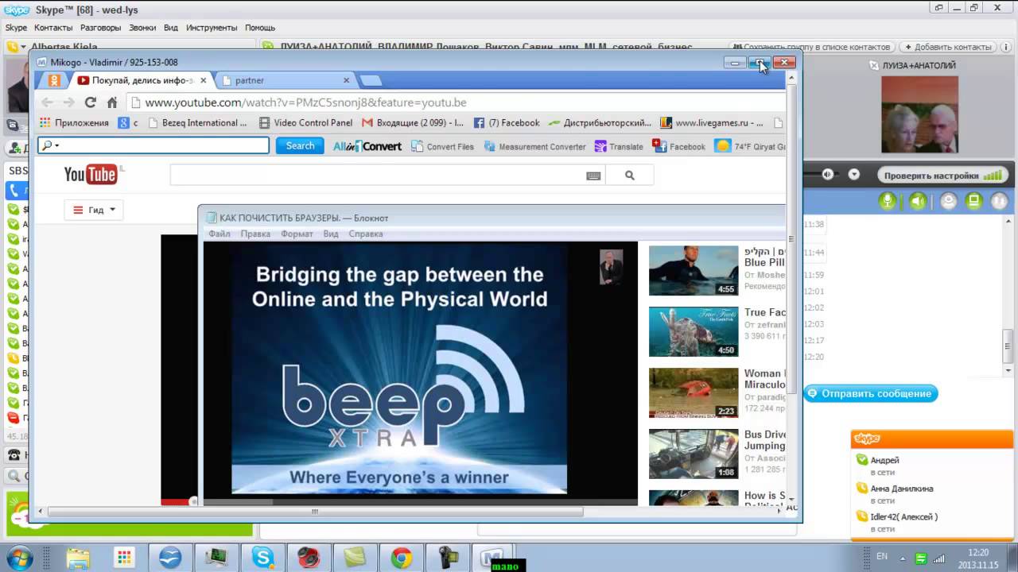Open the Формат menu in Блокнот
The width and height of the screenshot is (1018, 572).
click(297, 234)
